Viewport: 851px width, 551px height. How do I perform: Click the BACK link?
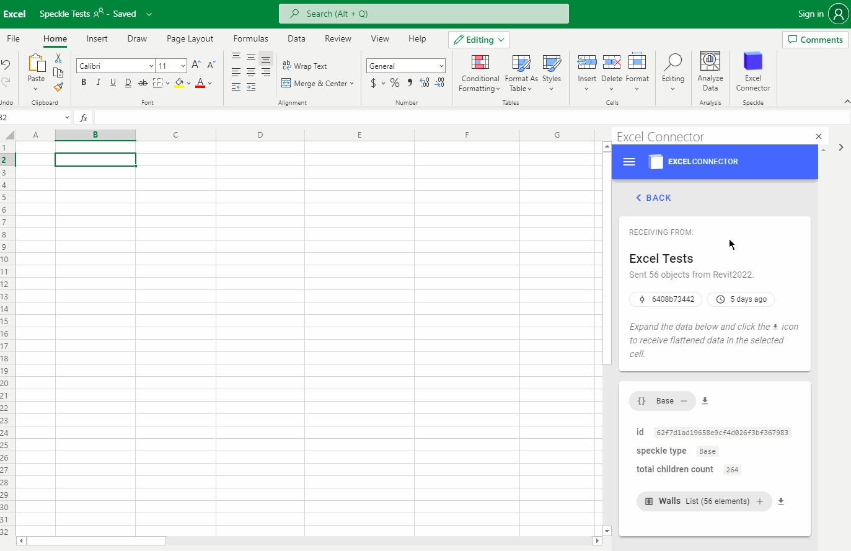pyautogui.click(x=653, y=198)
